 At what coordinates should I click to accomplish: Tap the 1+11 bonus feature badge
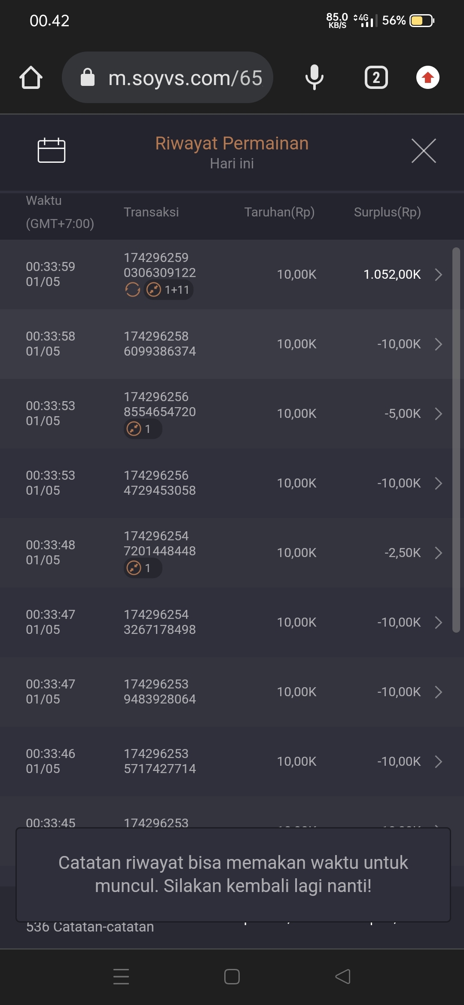(168, 290)
